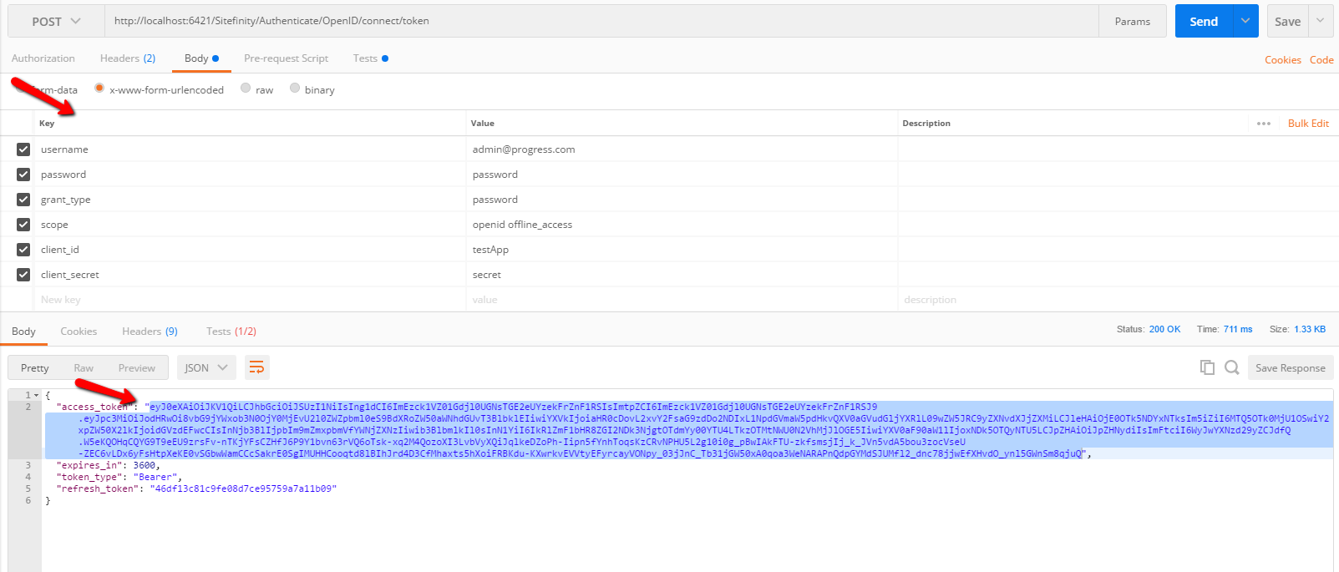The image size is (1339, 572).
Task: Open the three-dots column options menu
Action: [1264, 124]
